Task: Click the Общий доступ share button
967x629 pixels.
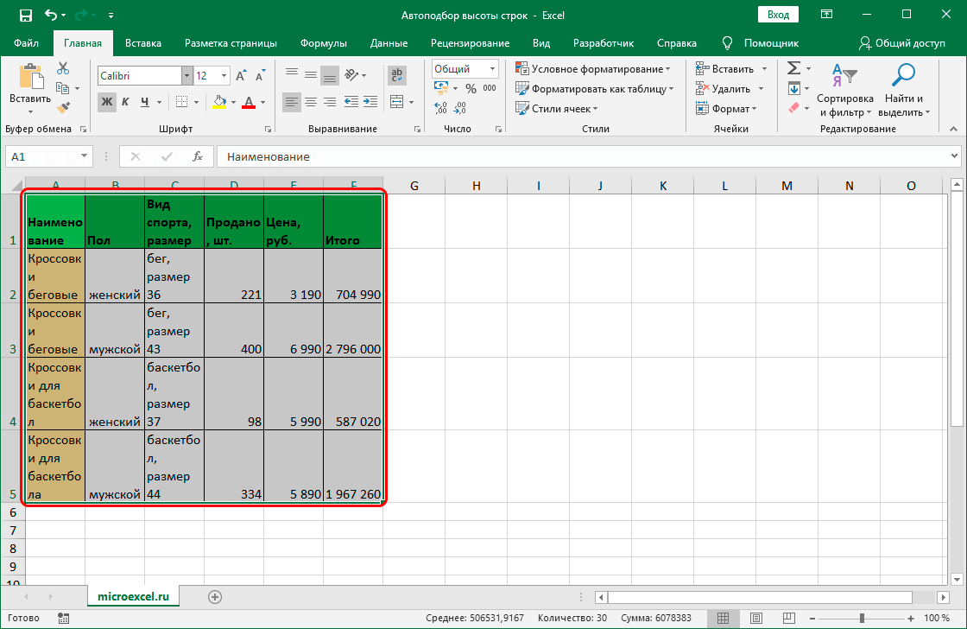Action: tap(902, 43)
